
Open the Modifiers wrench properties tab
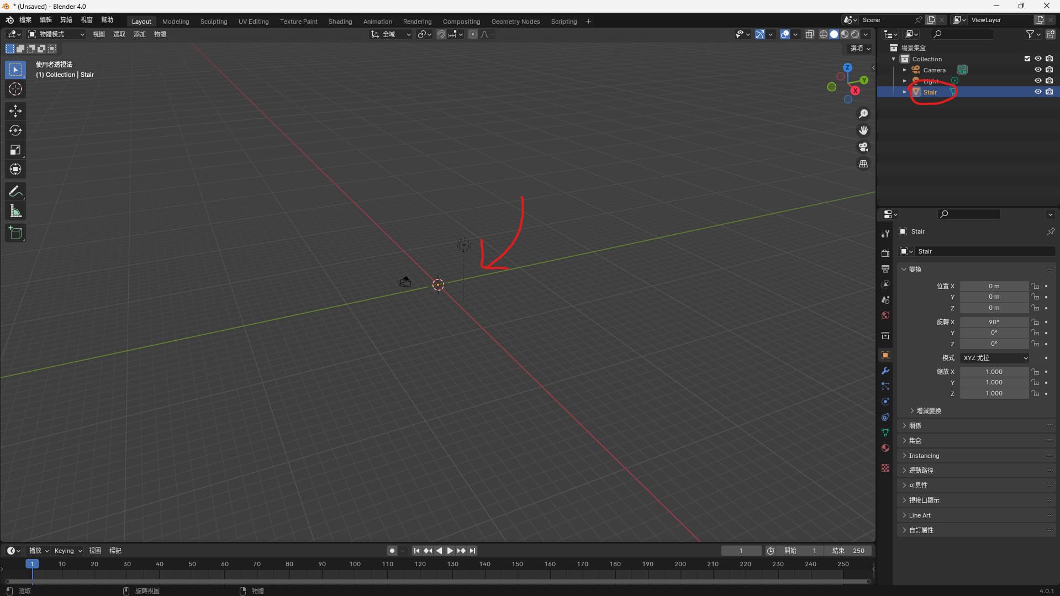tap(885, 371)
